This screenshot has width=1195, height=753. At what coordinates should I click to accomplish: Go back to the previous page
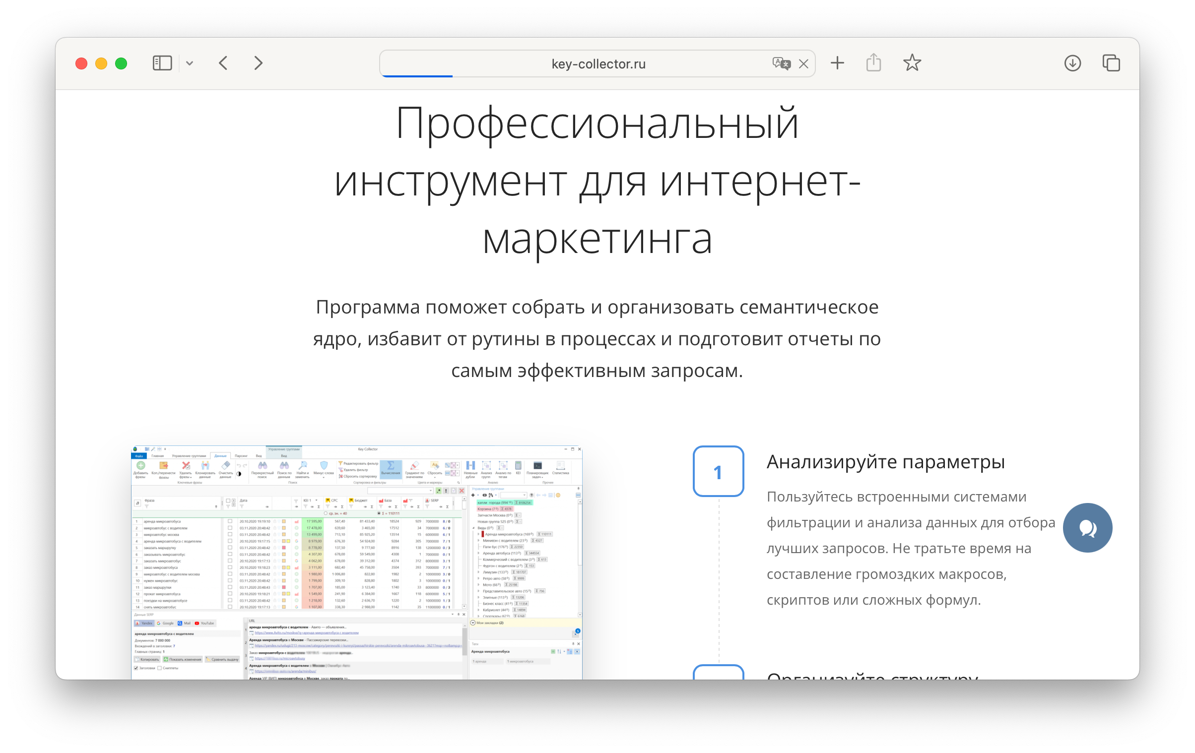tap(223, 63)
